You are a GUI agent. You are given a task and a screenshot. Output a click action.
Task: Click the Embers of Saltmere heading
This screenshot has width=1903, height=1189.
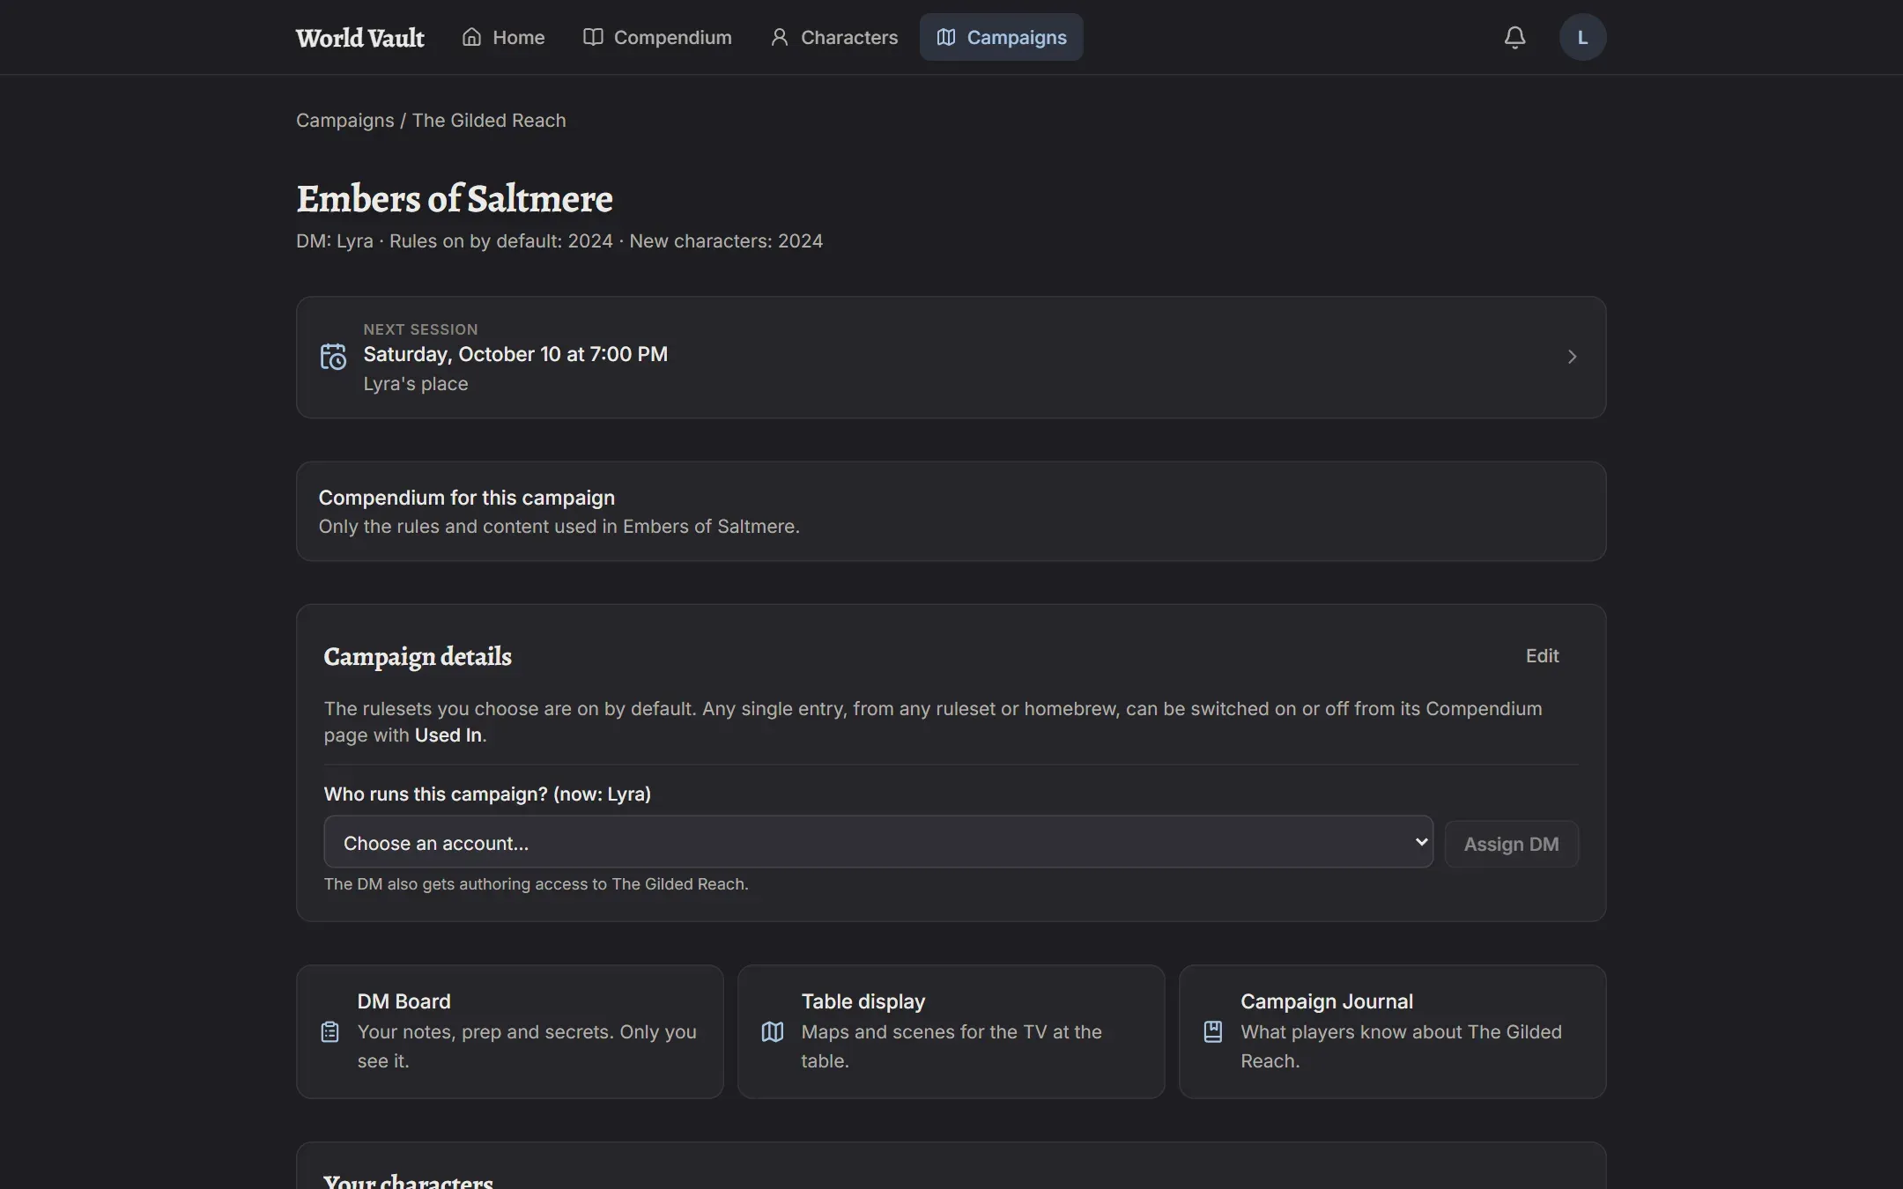coord(455,198)
